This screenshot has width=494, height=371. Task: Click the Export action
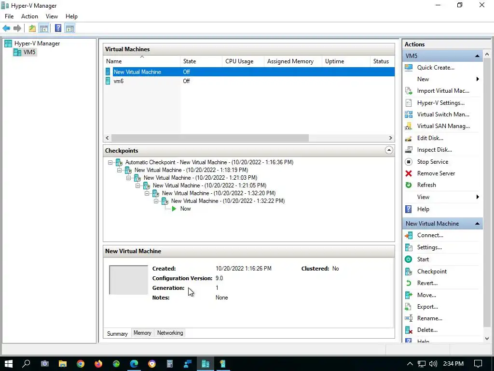(427, 307)
